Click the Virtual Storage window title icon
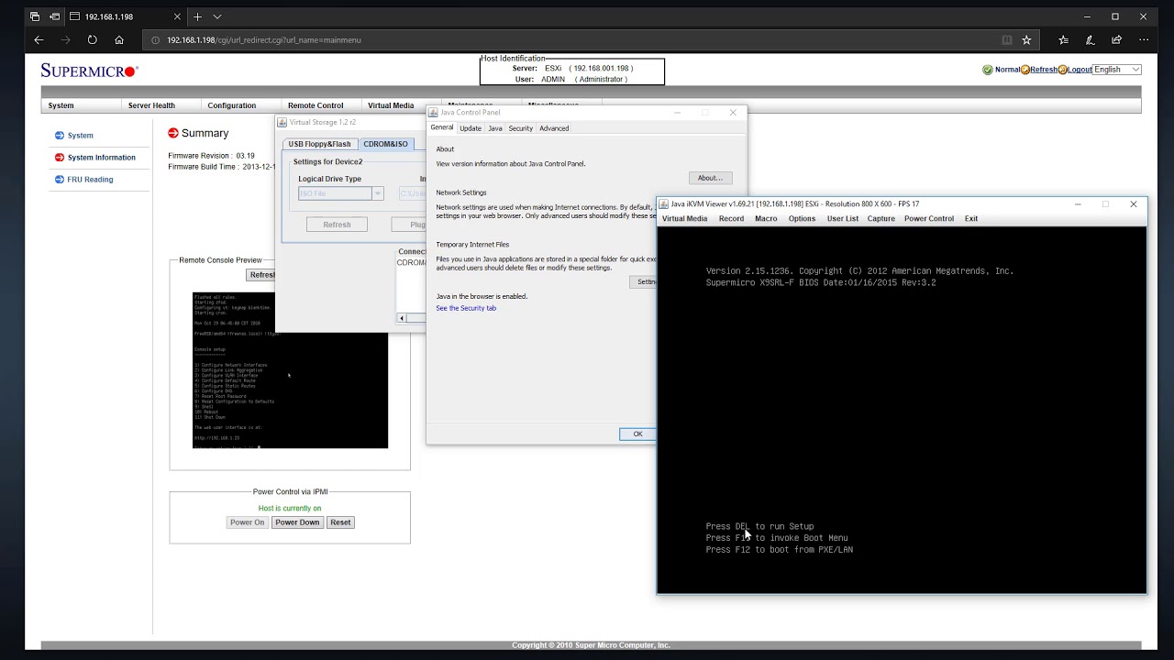The image size is (1174, 660). [283, 122]
